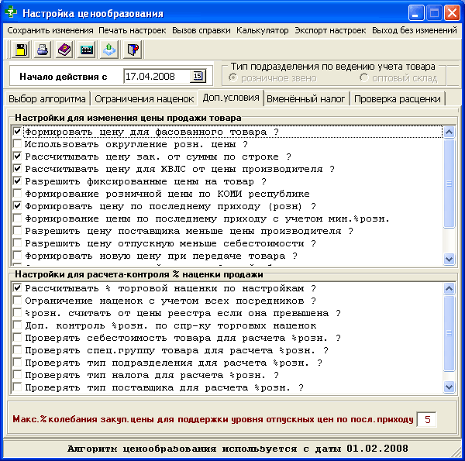Switch to the 'Ограничения наценок' tab

144,99
